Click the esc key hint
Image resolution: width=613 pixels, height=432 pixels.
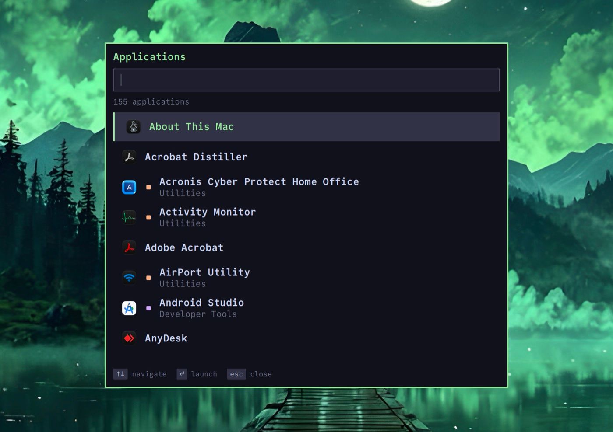tap(236, 374)
